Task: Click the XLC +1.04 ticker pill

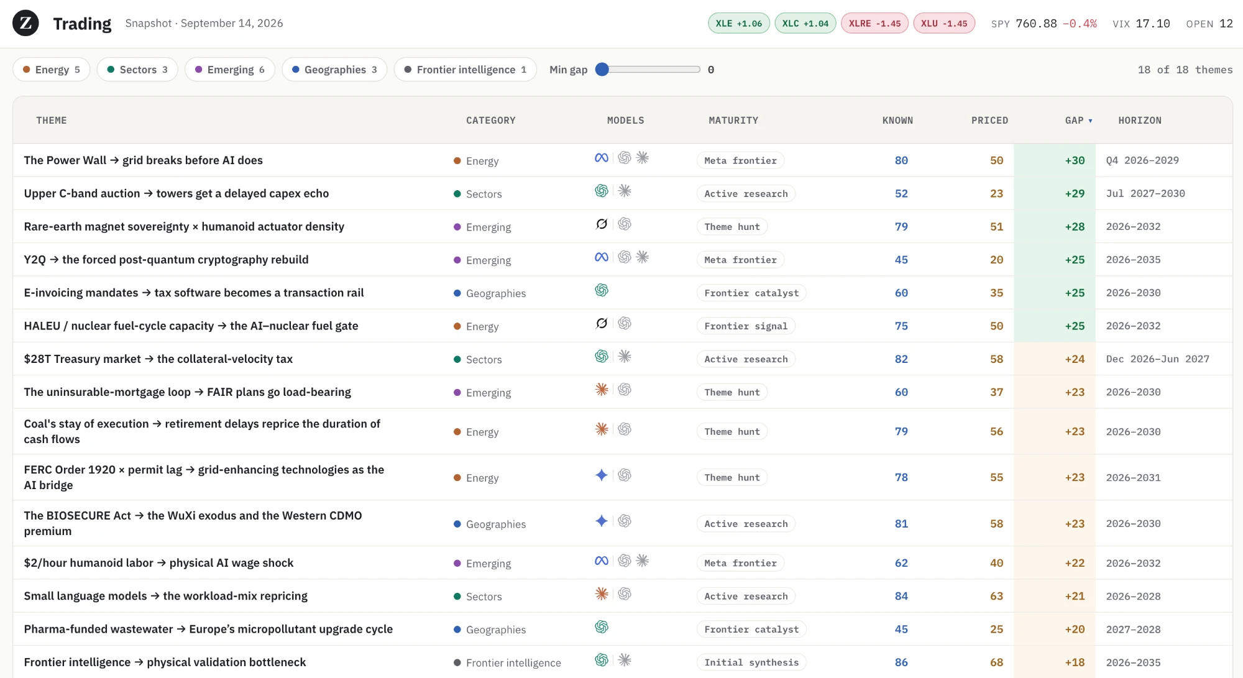Action: coord(805,24)
